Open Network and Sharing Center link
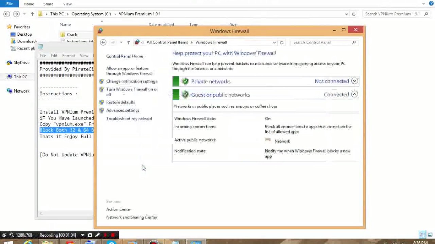 coord(132,217)
